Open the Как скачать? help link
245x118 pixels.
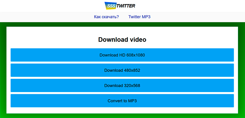[106, 17]
